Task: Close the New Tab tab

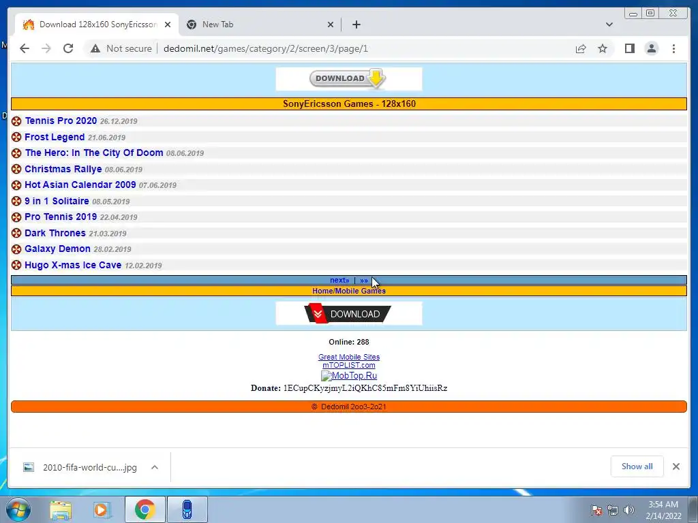Action: click(331, 25)
